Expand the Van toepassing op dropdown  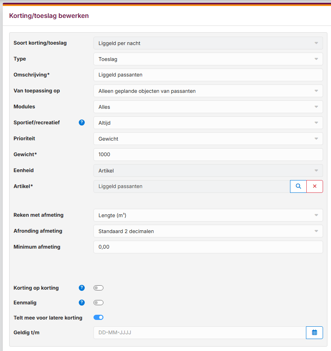[x=208, y=91]
